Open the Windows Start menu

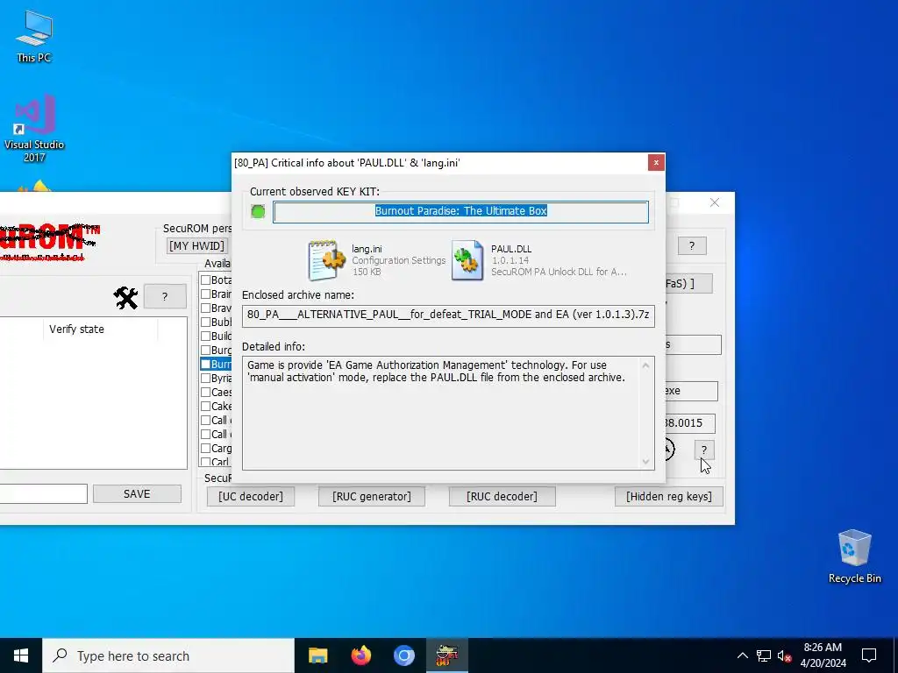point(21,655)
